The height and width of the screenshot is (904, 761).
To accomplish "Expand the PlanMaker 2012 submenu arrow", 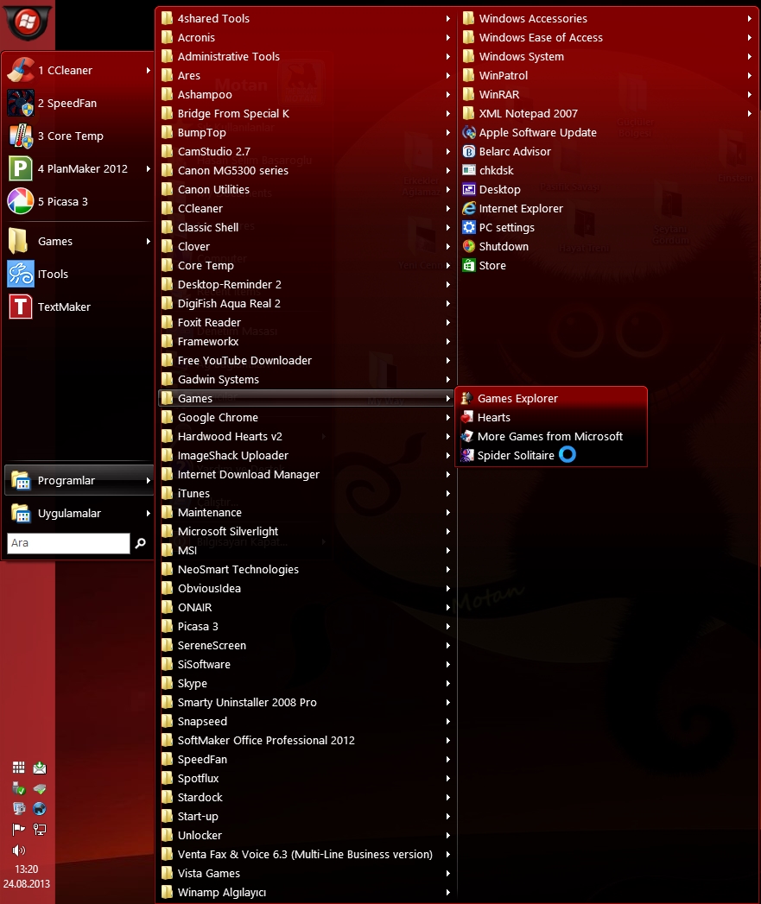I will tap(149, 169).
